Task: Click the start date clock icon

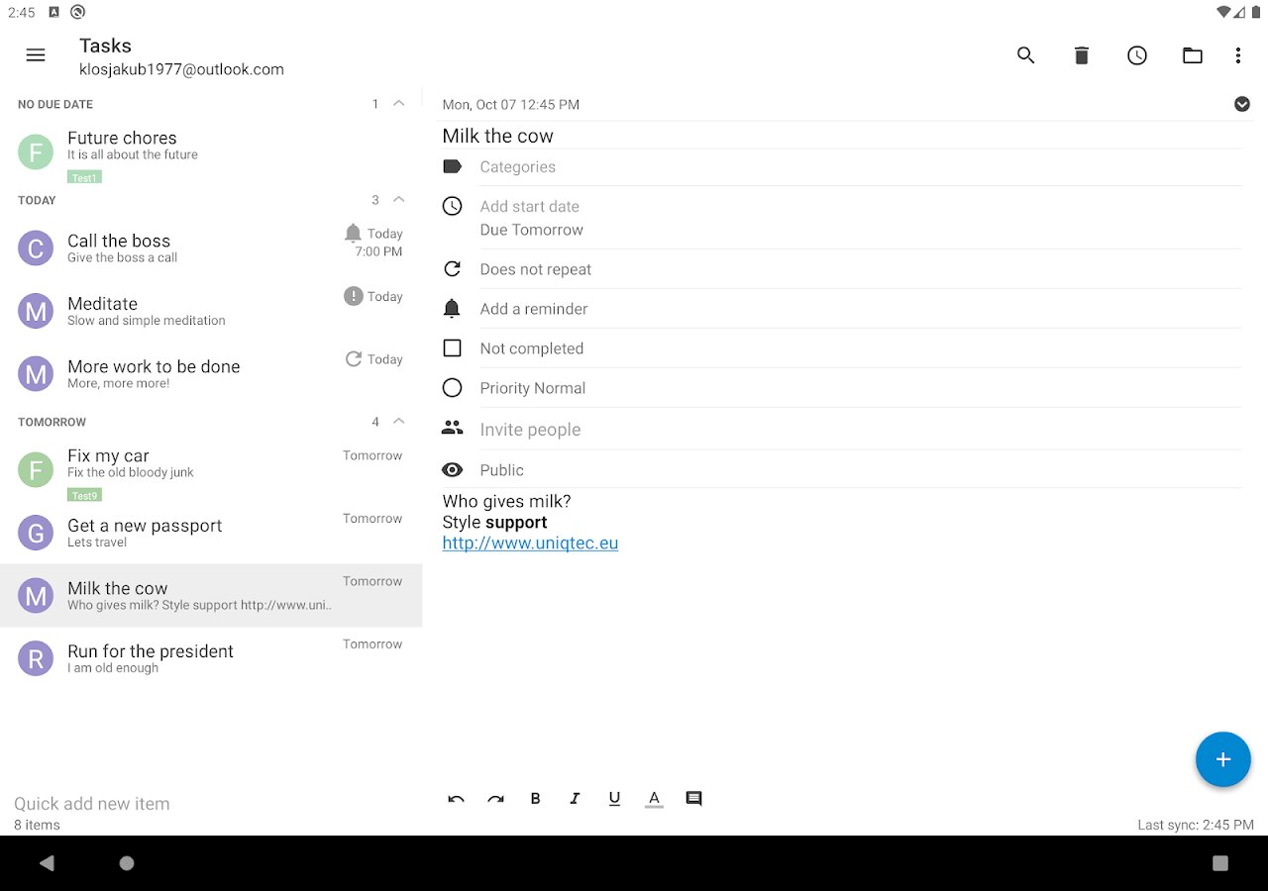Action: [452, 206]
